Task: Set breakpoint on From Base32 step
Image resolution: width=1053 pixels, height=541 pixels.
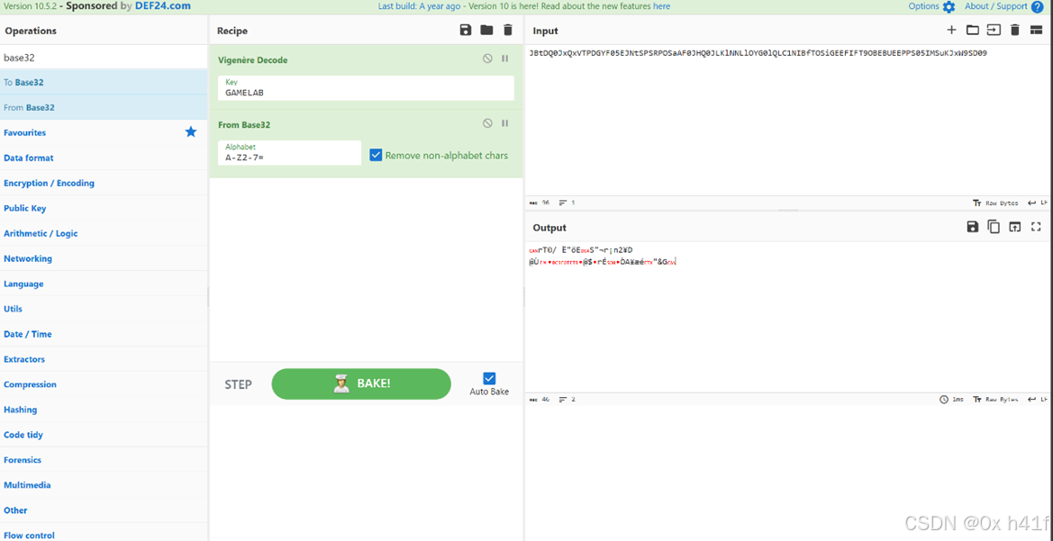Action: point(505,123)
